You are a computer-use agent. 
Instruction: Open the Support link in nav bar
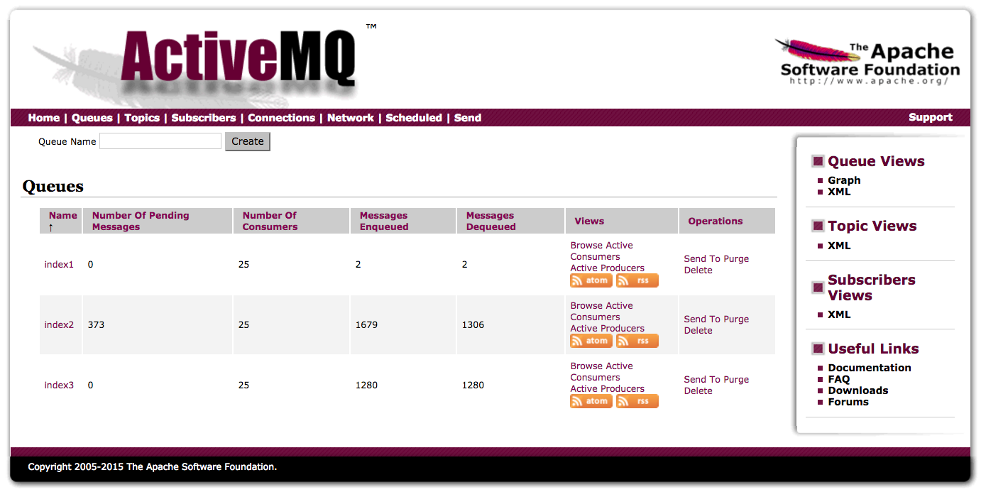(x=931, y=117)
